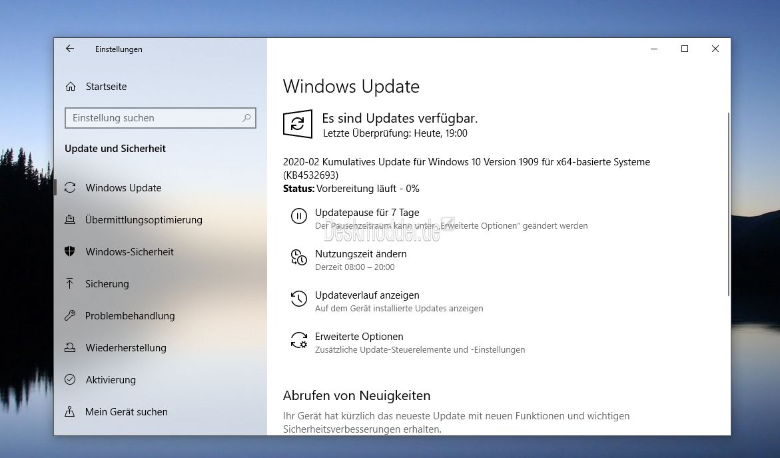This screenshot has height=458, width=780.
Task: Click the clock icon for Nutzungszeit ändern
Action: click(298, 257)
